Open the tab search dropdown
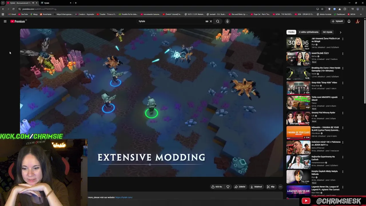The width and height of the screenshot is (366, 206). 3,3
